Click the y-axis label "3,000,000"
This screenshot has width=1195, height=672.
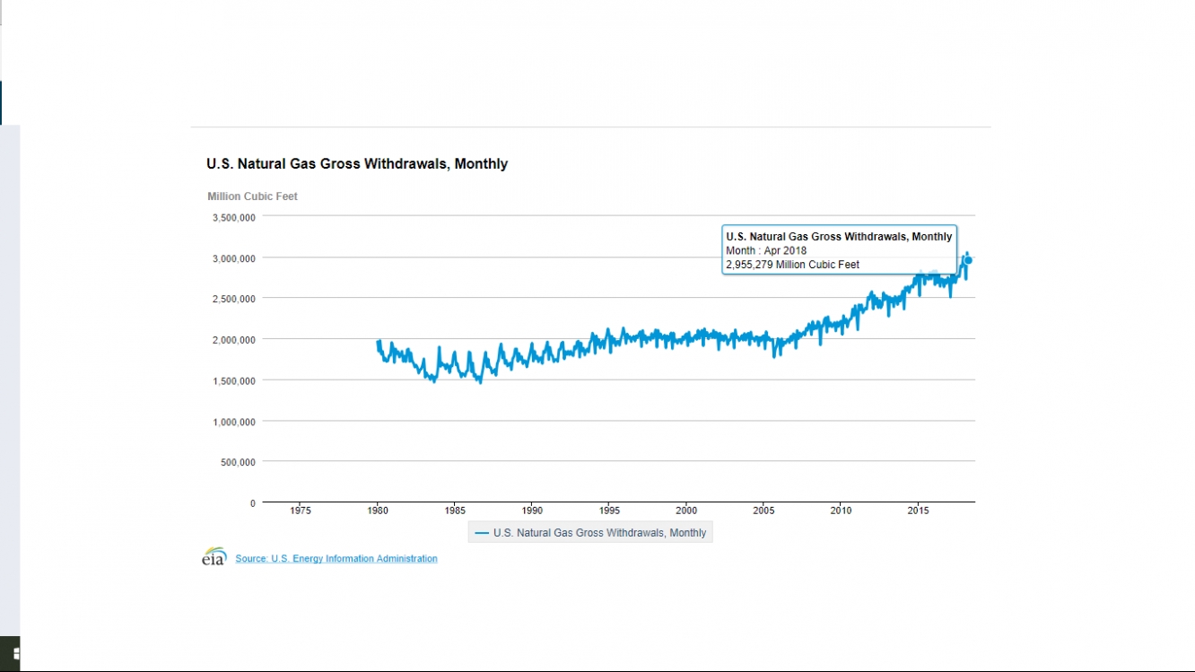point(234,258)
